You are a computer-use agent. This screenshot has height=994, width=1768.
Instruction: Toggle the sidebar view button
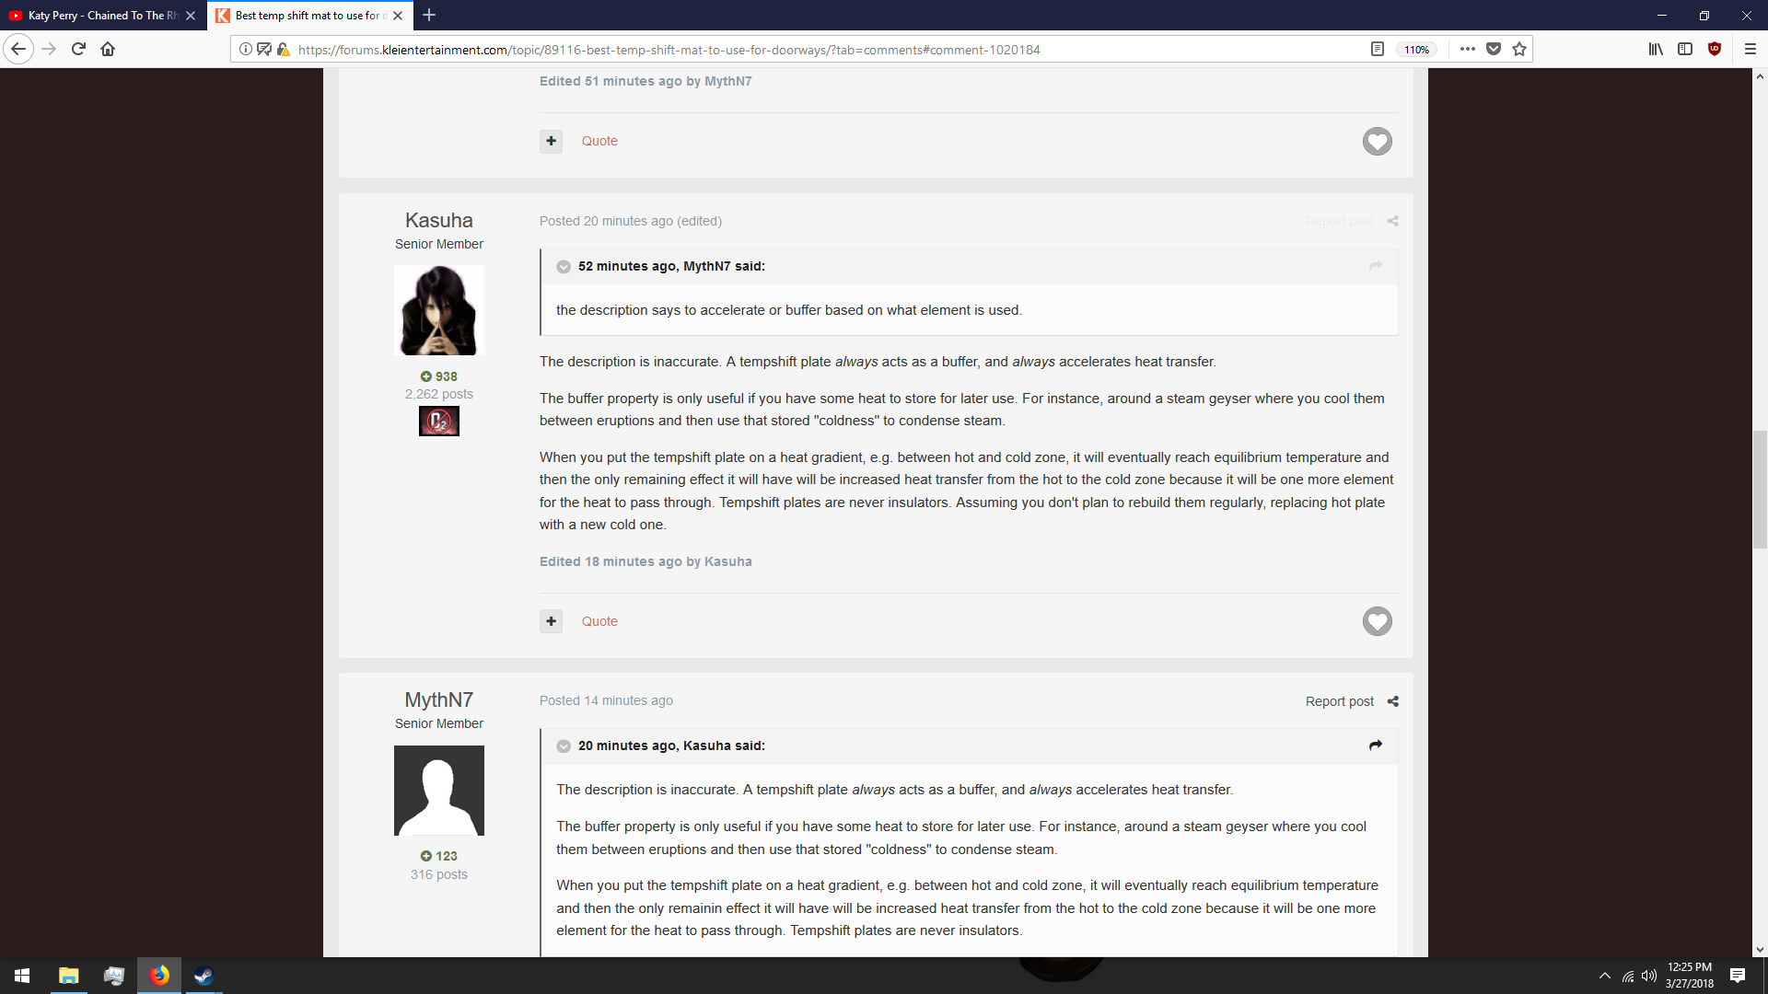1685,50
